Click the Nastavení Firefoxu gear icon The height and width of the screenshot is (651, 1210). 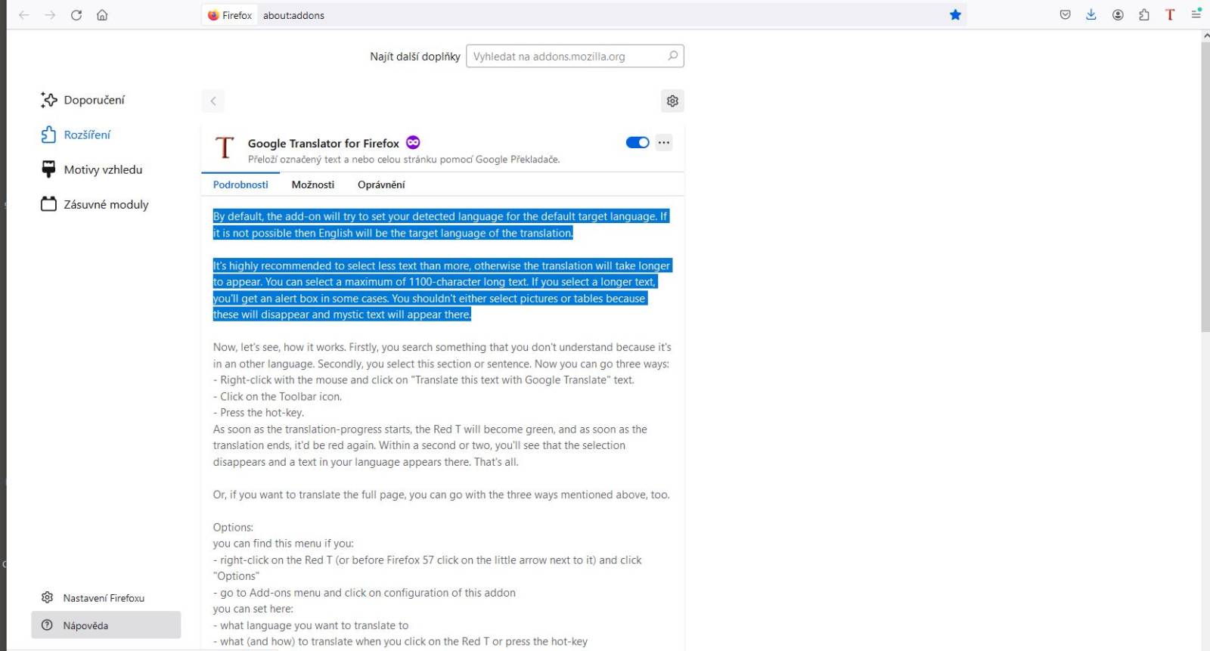(x=47, y=597)
